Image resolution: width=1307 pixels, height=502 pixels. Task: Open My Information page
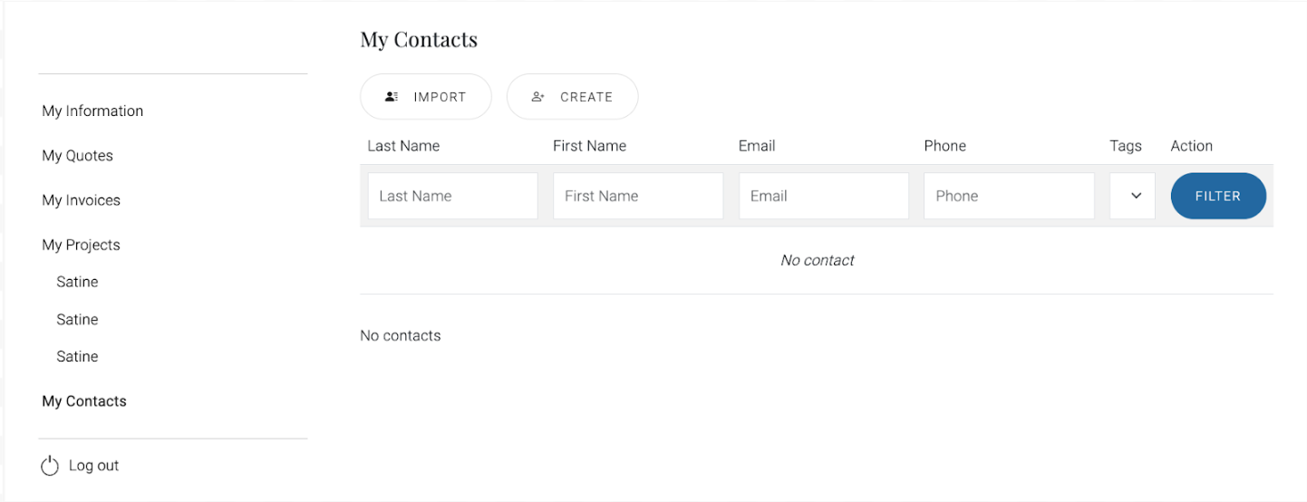click(x=92, y=111)
